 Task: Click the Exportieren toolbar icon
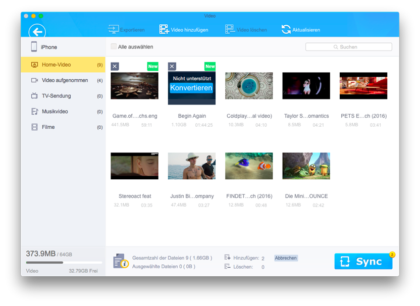(x=113, y=29)
